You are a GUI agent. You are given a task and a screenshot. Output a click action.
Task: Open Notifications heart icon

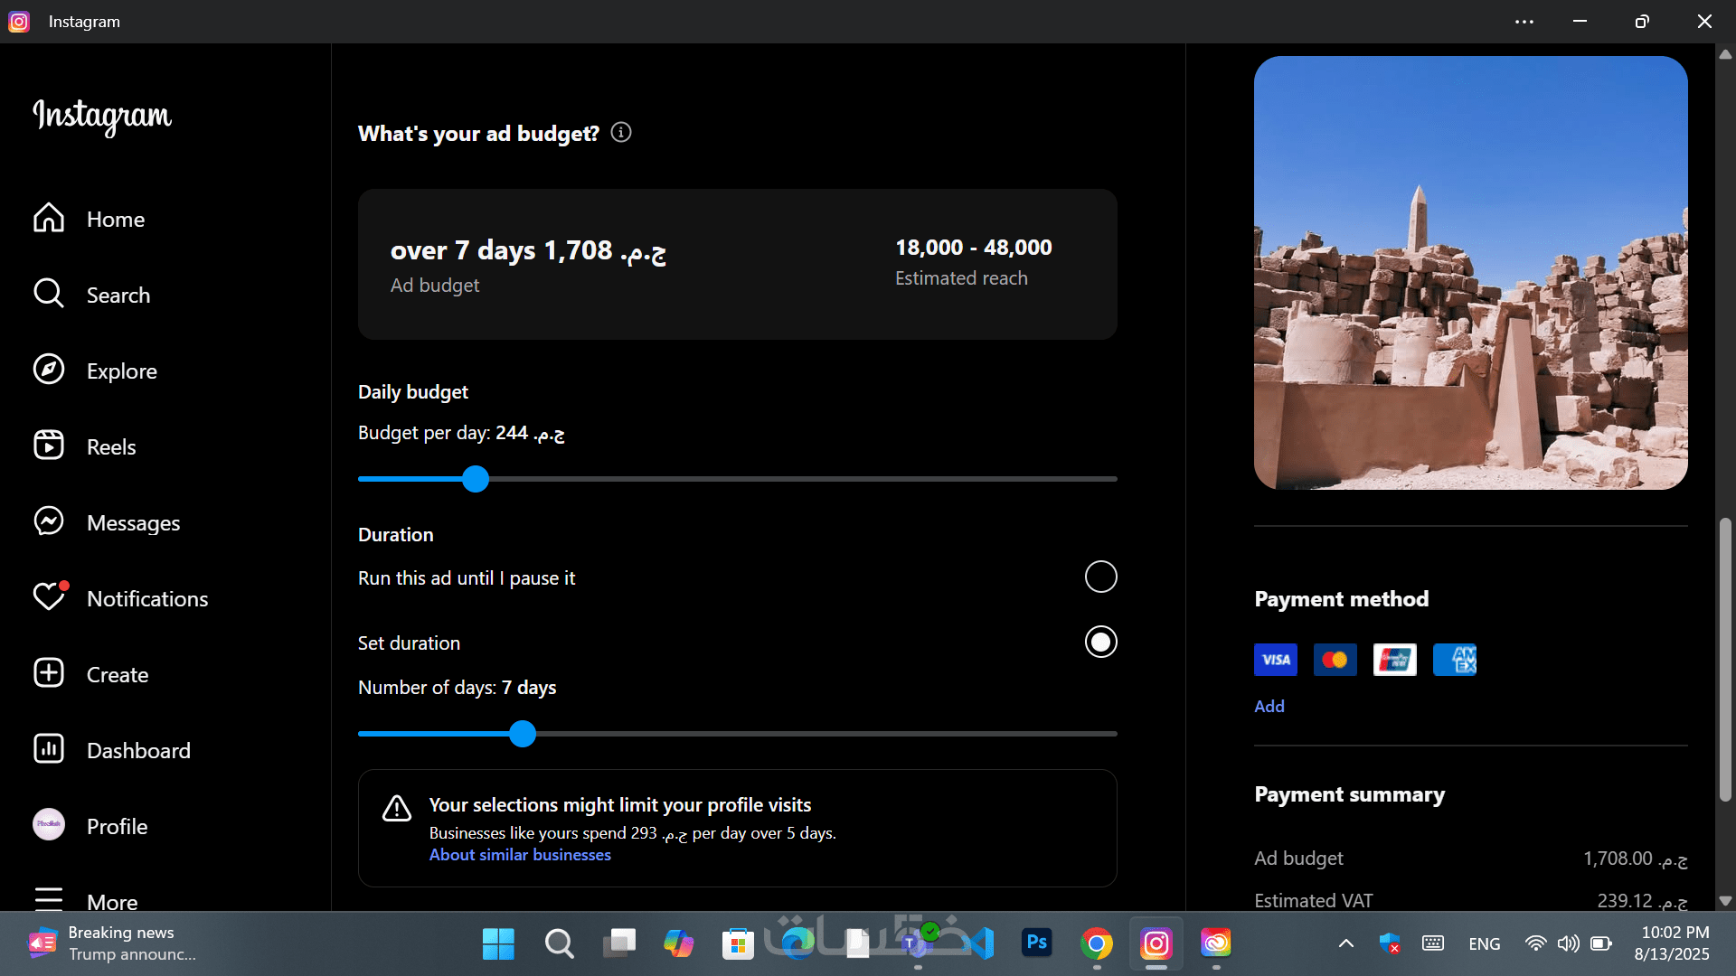[x=49, y=598]
